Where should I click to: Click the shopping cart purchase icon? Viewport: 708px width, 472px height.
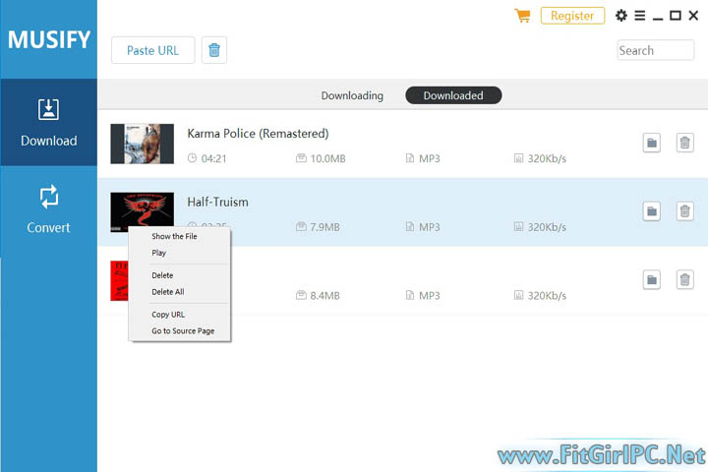[x=522, y=16]
